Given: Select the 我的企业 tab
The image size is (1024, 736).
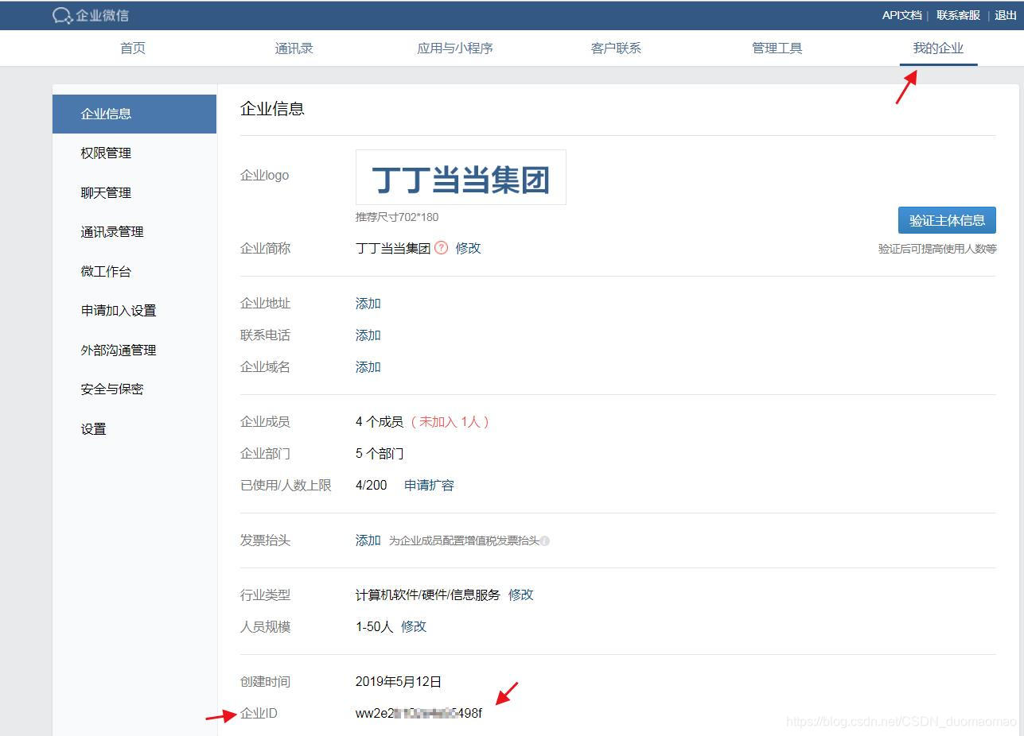Looking at the screenshot, I should (938, 48).
